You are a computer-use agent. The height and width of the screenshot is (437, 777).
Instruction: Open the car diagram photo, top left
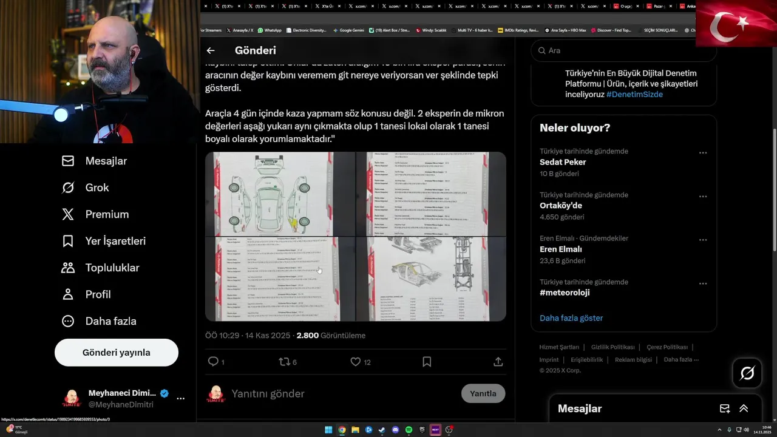click(x=280, y=194)
